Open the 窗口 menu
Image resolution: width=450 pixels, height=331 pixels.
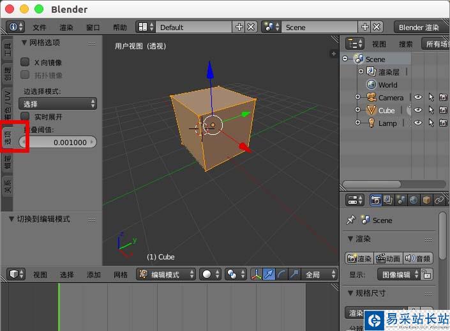93,27
